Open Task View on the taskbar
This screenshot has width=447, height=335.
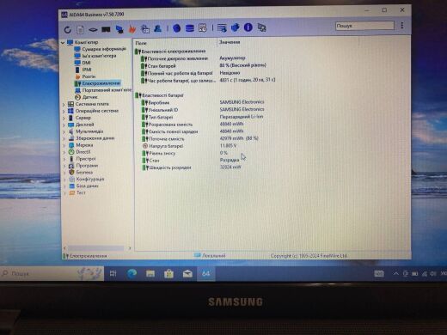(x=113, y=274)
